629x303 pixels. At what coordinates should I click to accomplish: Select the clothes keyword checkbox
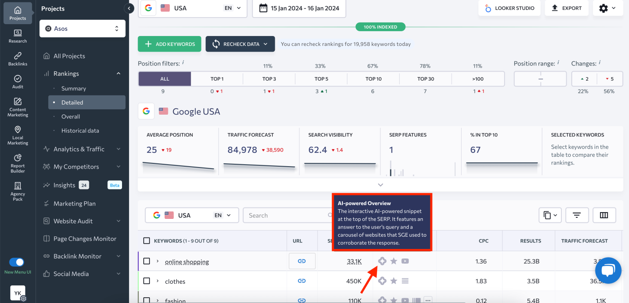pyautogui.click(x=147, y=281)
